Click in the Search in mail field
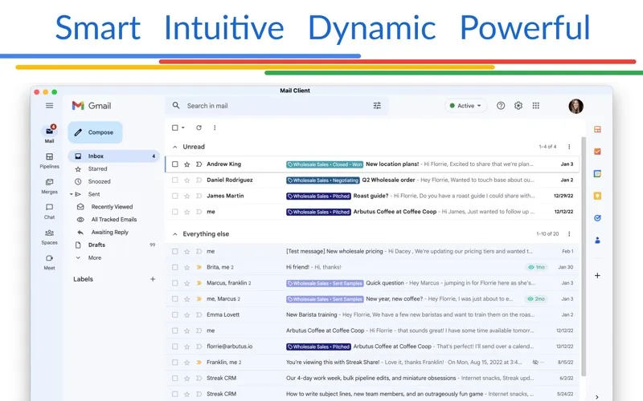The height and width of the screenshot is (401, 643). click(277, 106)
